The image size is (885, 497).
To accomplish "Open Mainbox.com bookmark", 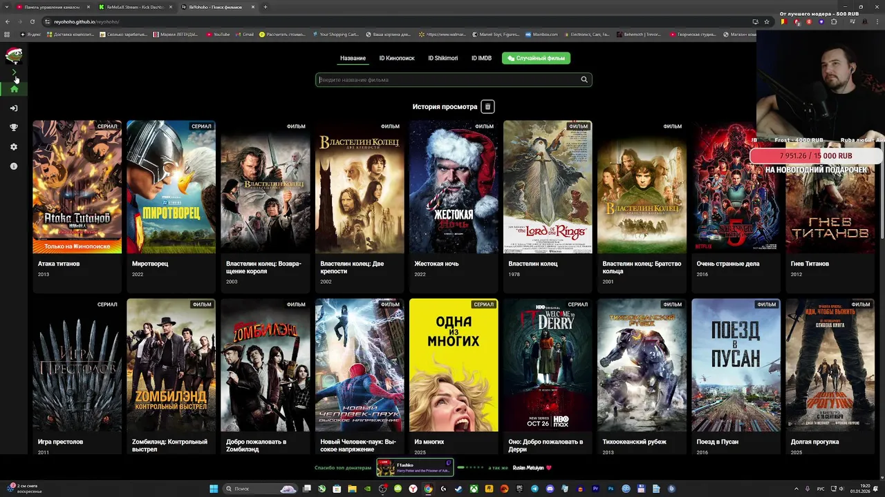I will click(541, 34).
